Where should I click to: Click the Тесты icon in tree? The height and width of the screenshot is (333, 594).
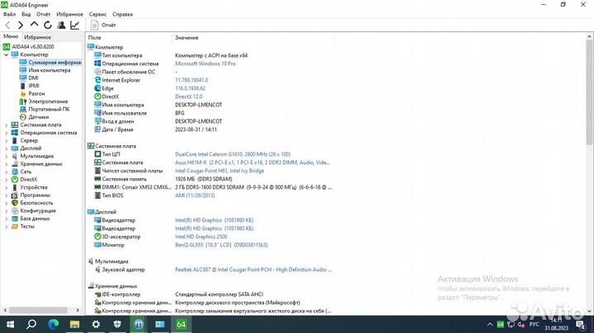[x=15, y=227]
